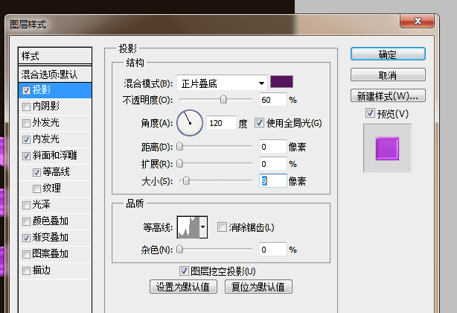Click the 距离 distance slider handle
This screenshot has height=313, width=457.
pyautogui.click(x=179, y=146)
